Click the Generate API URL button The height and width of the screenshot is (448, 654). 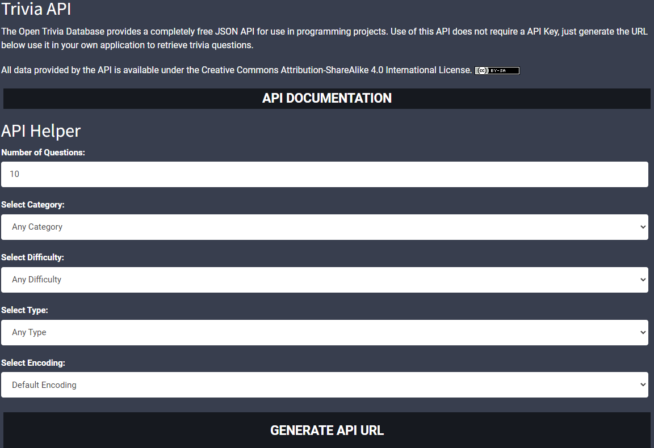click(327, 430)
